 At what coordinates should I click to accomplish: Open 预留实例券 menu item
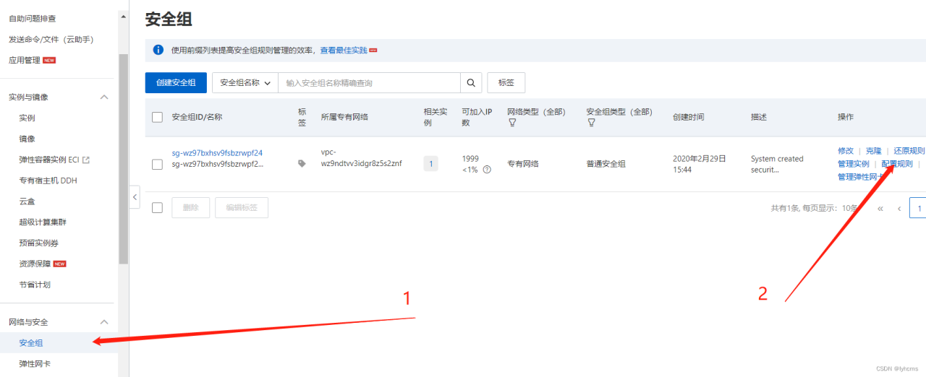[x=38, y=243]
